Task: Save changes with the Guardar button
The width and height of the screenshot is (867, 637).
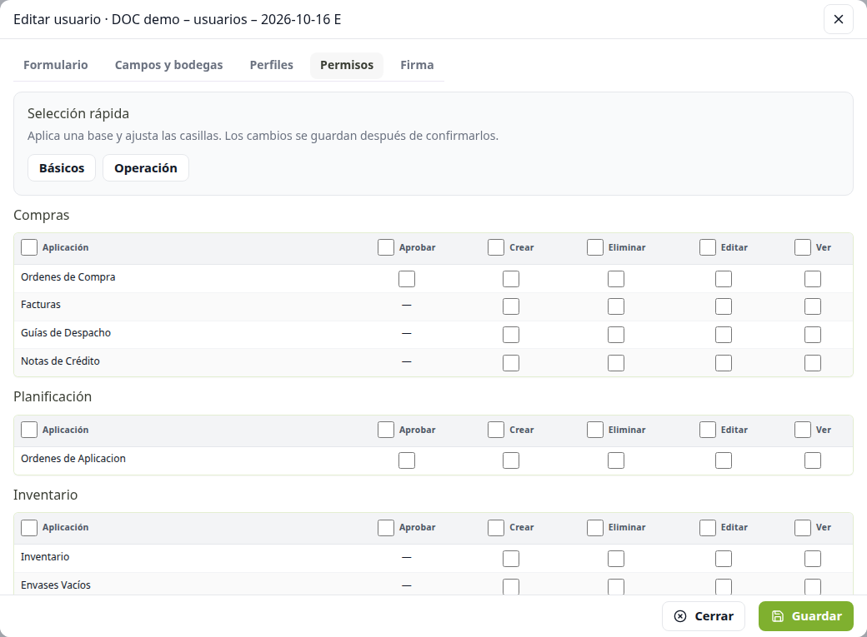Action: coord(805,616)
